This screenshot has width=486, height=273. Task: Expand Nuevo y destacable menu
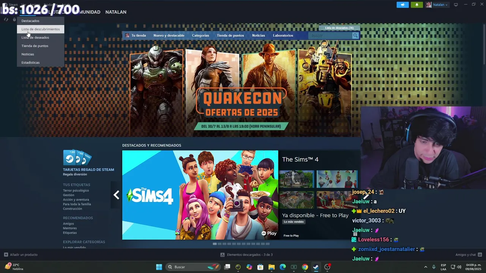click(x=169, y=36)
